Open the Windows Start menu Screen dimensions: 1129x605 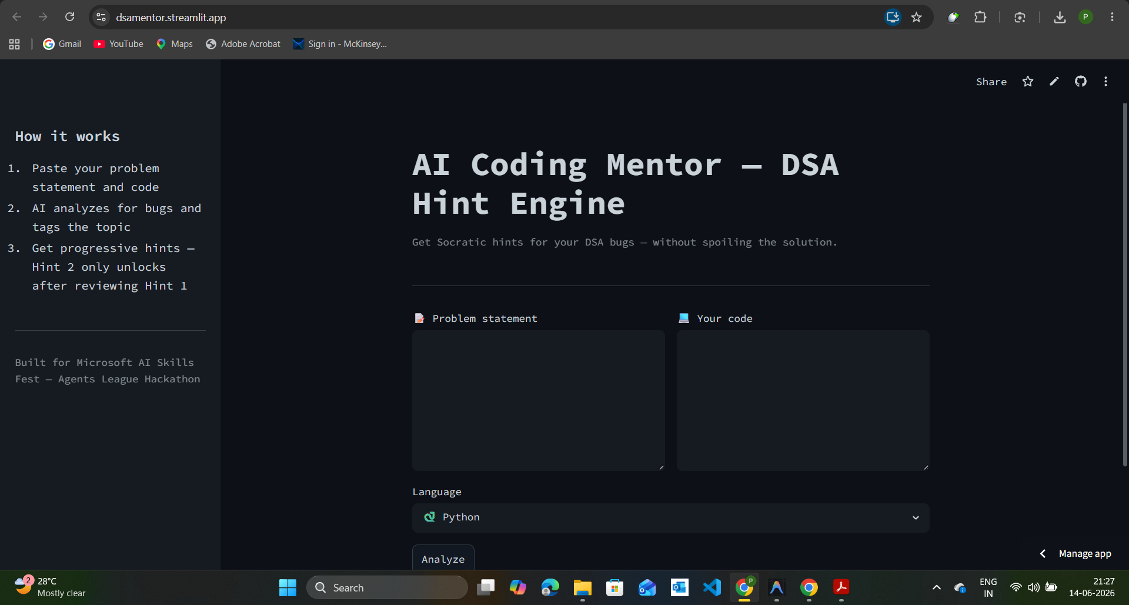(288, 587)
